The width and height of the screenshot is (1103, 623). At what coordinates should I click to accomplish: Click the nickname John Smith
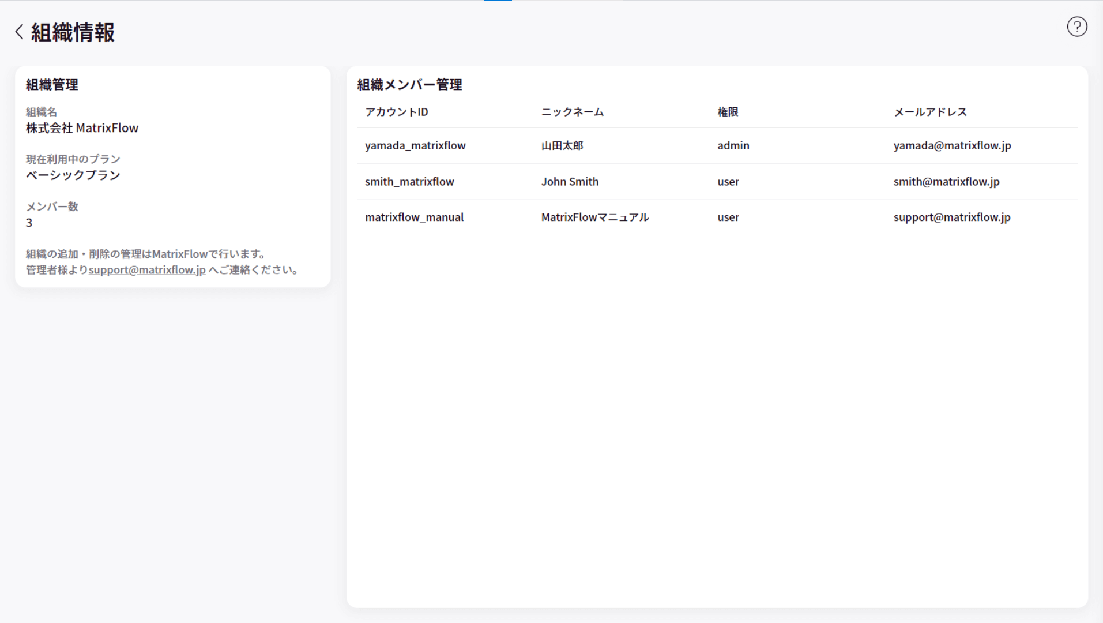pos(570,182)
